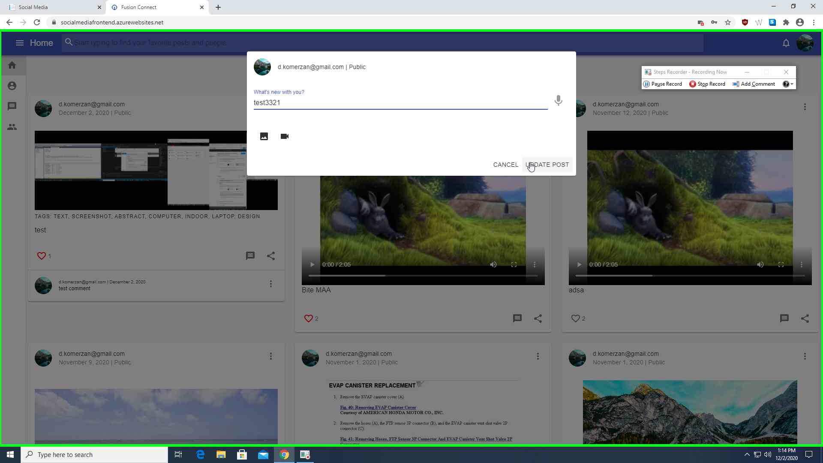Like the 'adsa' post
This screenshot has width=823, height=463.
[576, 319]
